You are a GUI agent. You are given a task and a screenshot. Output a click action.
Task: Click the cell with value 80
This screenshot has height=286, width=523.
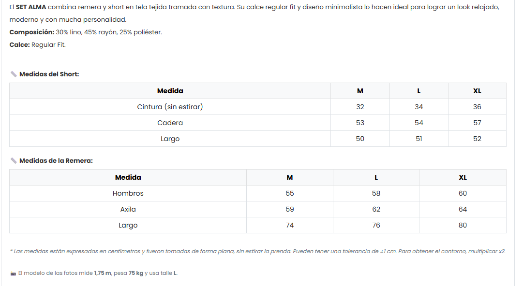coord(463,225)
